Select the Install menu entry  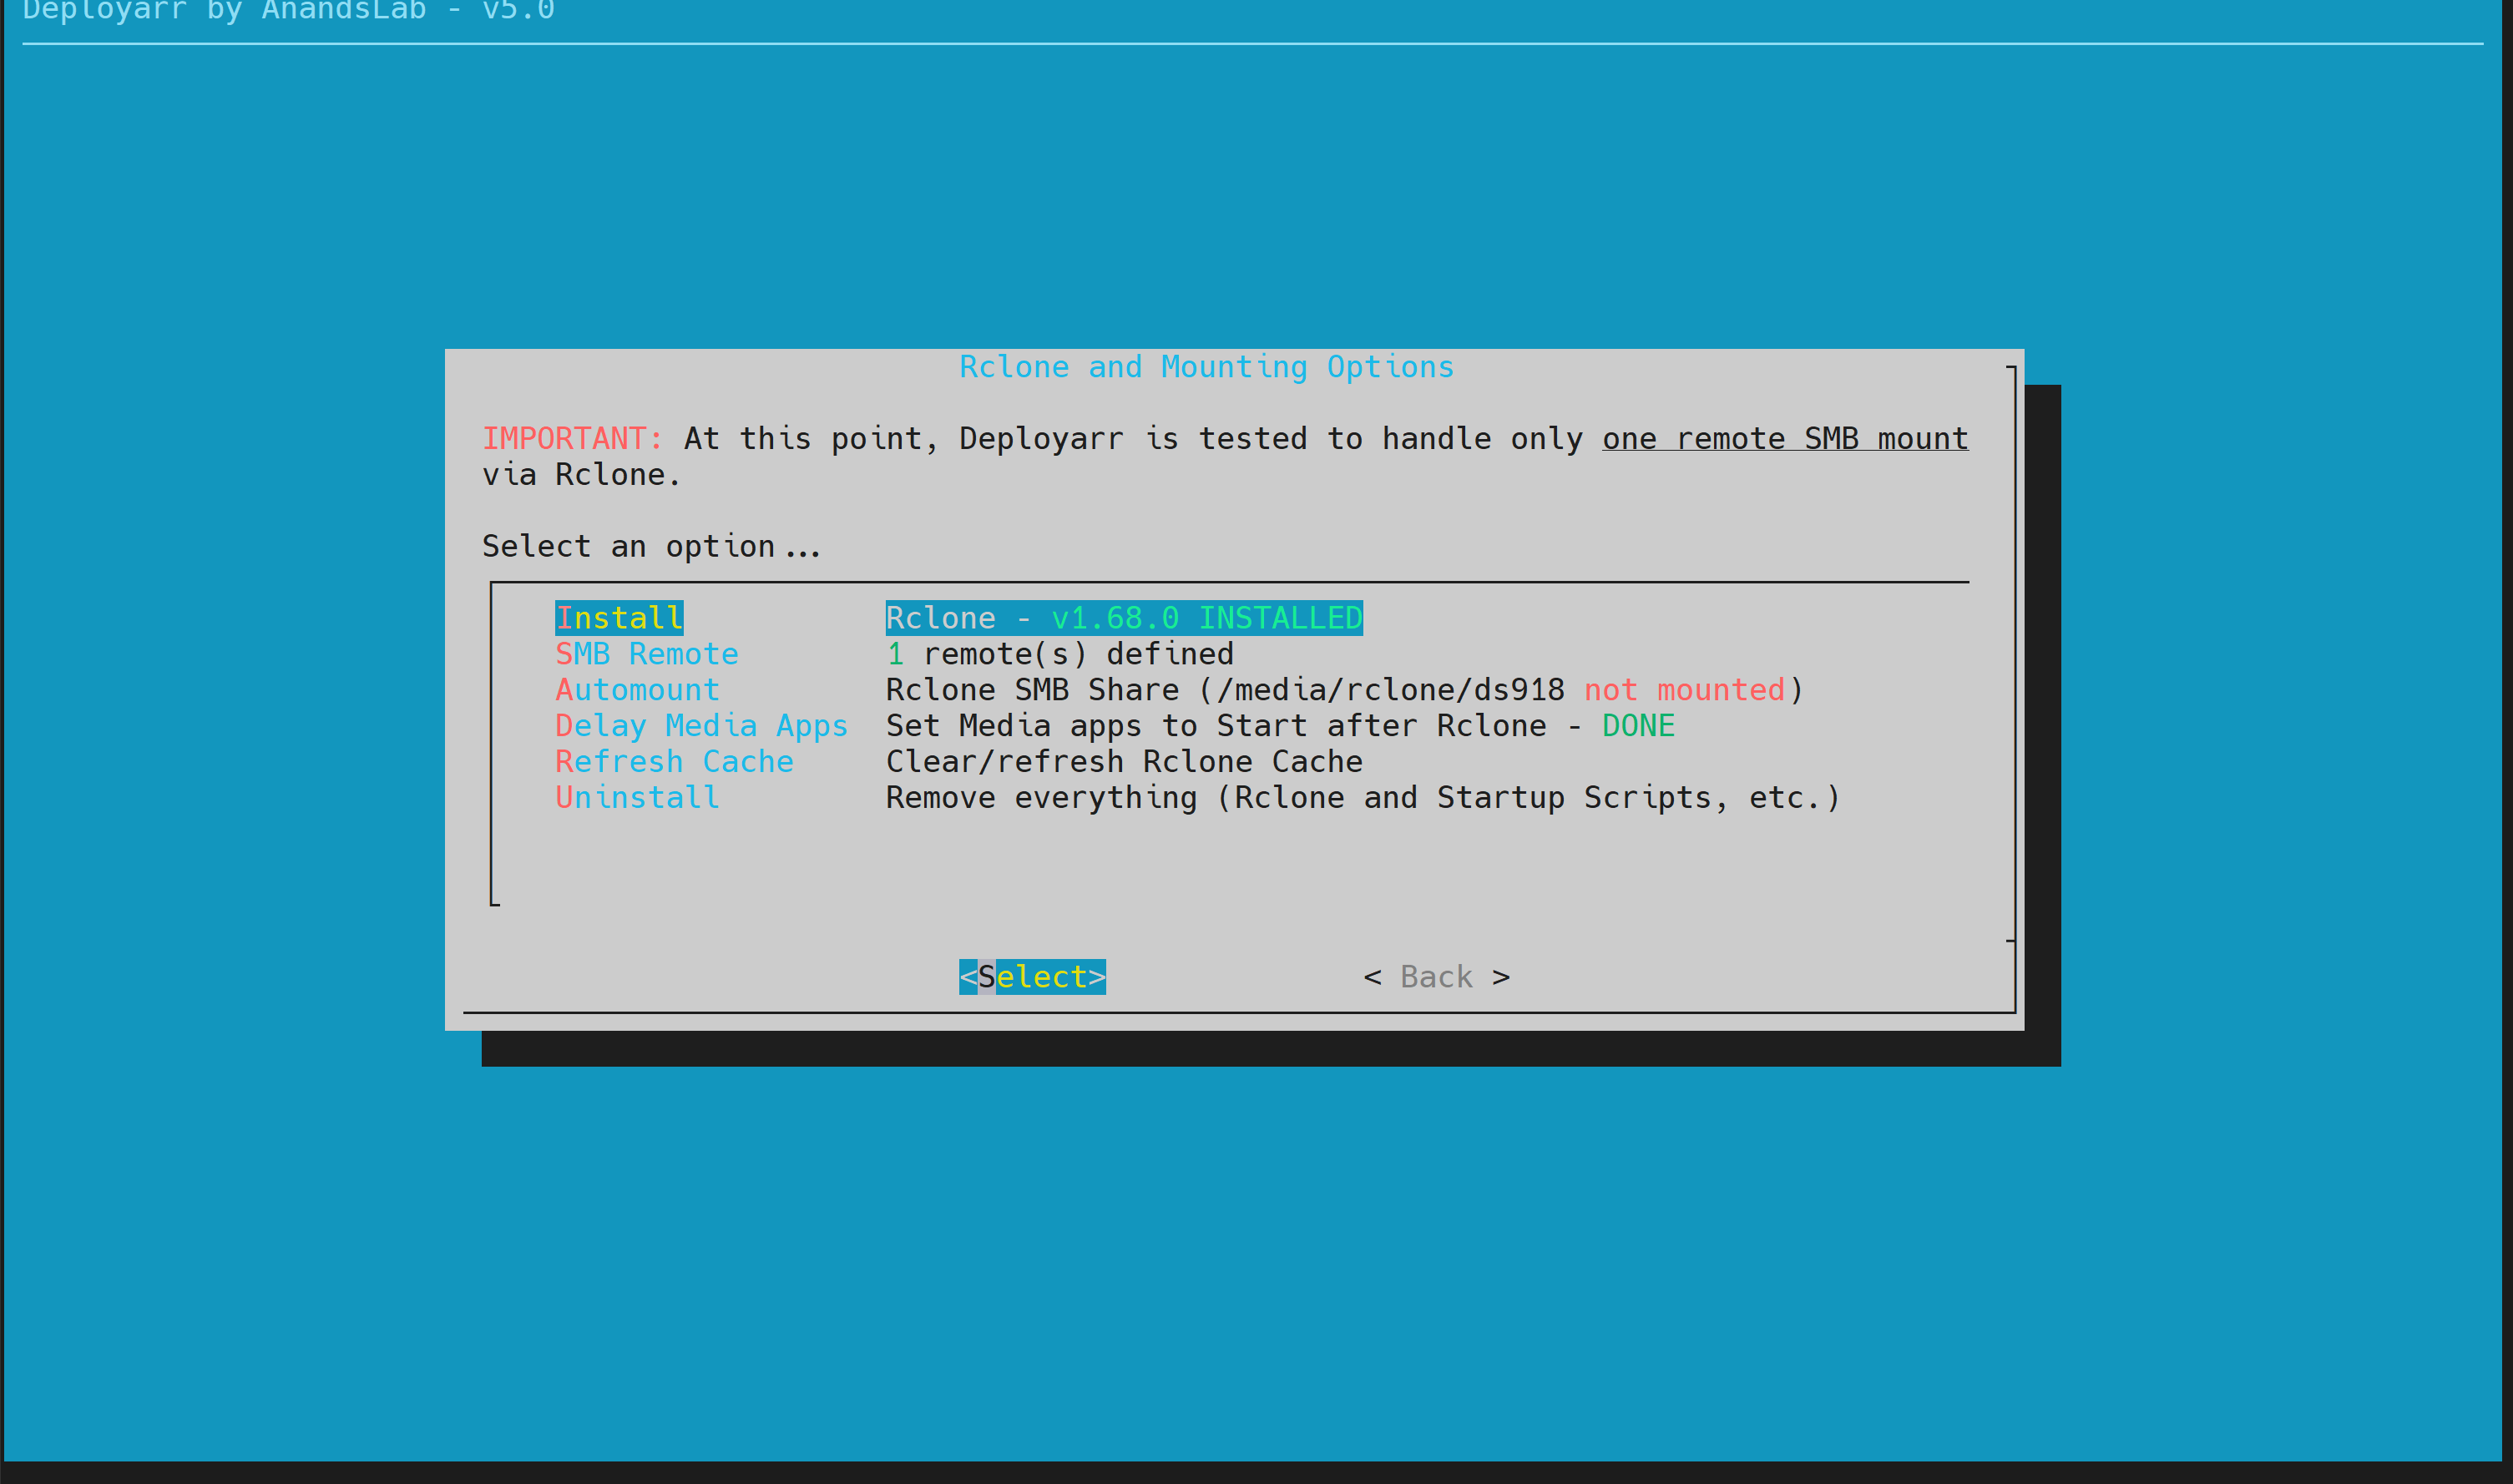tap(619, 618)
